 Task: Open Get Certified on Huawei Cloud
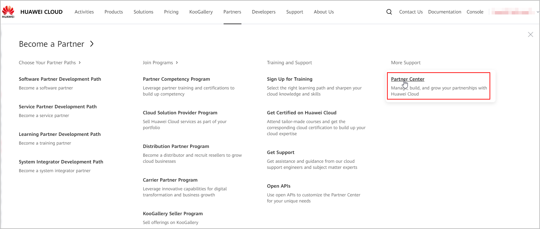[302, 113]
